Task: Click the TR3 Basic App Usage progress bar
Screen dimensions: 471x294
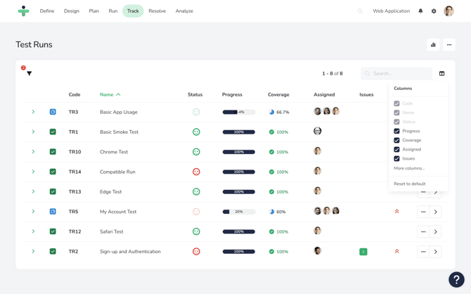Action: tap(239, 112)
